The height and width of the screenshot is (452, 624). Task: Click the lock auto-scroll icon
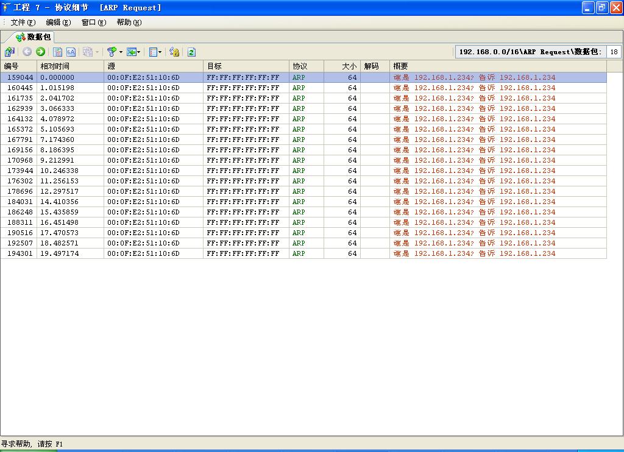174,52
